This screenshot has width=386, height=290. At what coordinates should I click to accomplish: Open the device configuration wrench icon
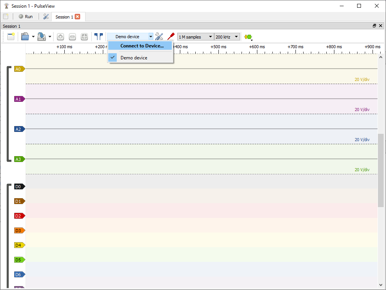159,37
